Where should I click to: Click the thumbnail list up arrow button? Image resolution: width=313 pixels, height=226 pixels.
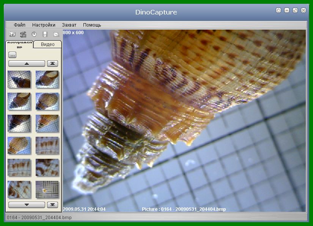click(27, 64)
